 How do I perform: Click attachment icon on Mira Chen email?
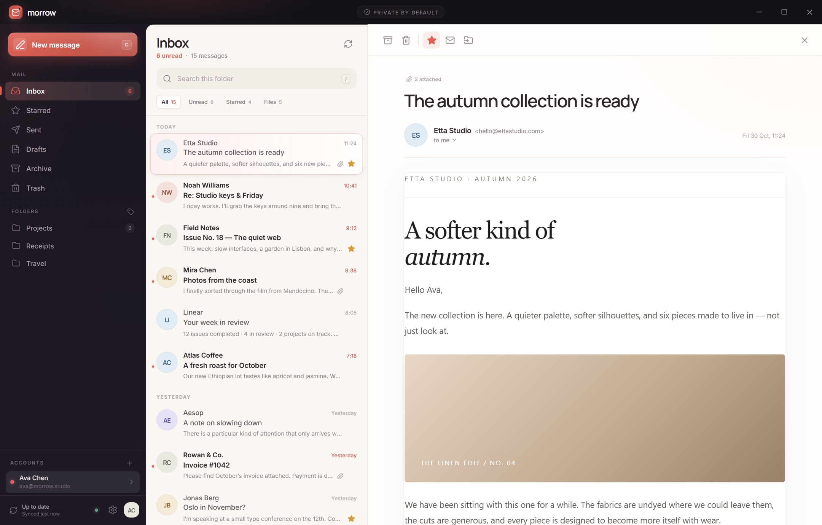pos(340,291)
